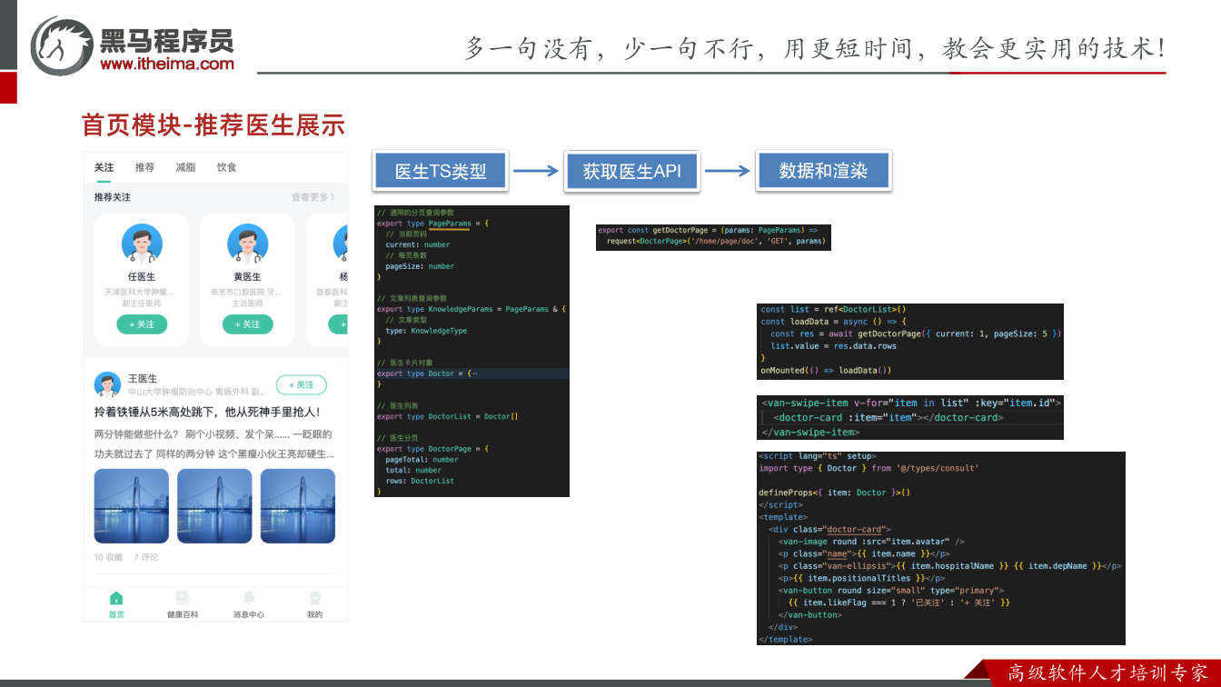Switch to the 减脂 tab
1221x687 pixels.
point(185,167)
